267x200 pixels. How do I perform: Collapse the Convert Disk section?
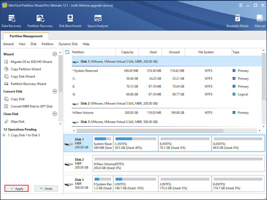[55, 91]
